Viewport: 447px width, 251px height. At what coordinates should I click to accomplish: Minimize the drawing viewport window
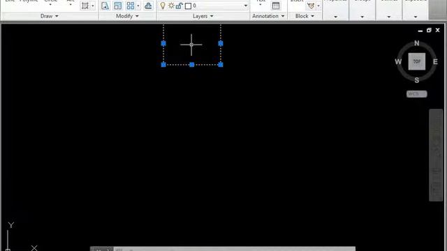coord(420,30)
